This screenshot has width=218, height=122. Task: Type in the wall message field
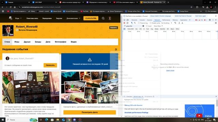(33, 59)
